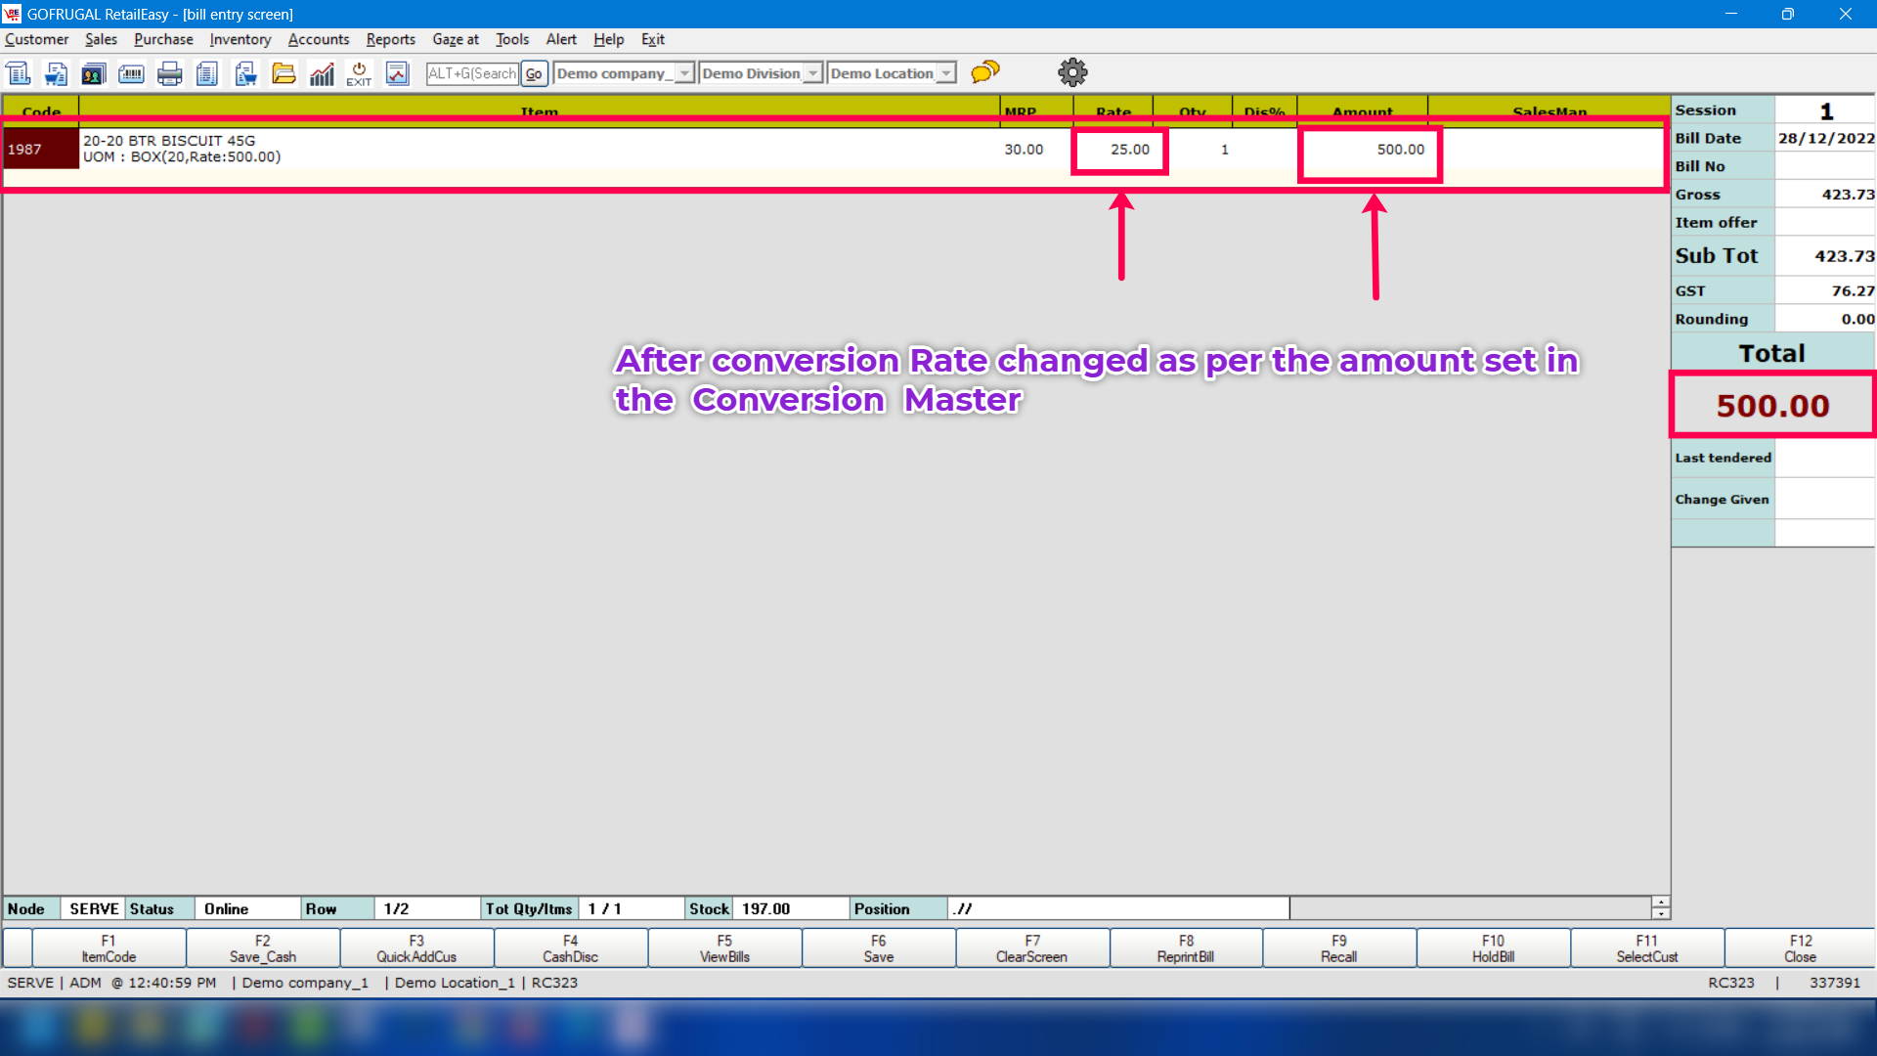Click the line graph report icon
The image size is (1877, 1056).
(x=397, y=73)
